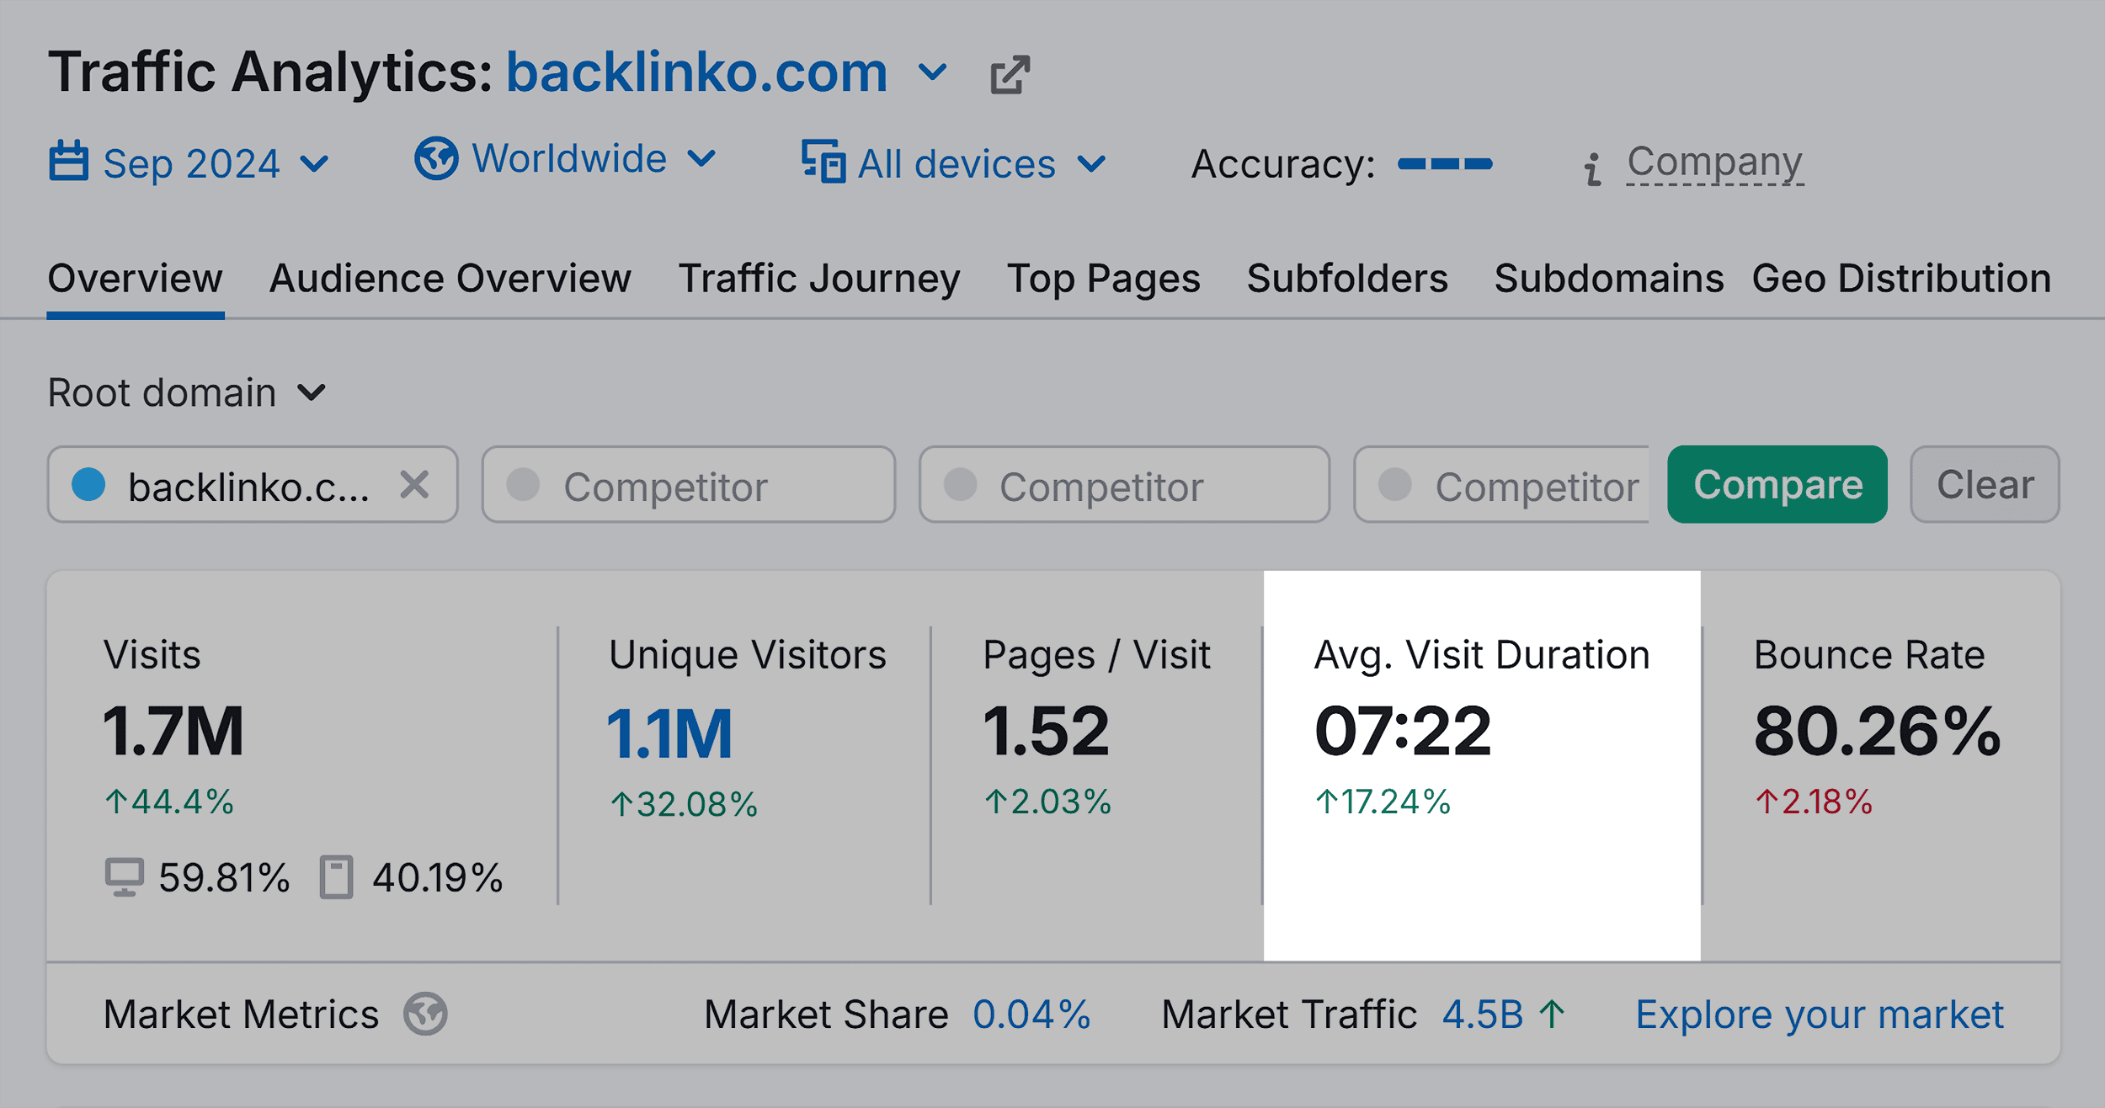
Task: Open backlinko.com in external link icon
Action: click(x=1010, y=75)
